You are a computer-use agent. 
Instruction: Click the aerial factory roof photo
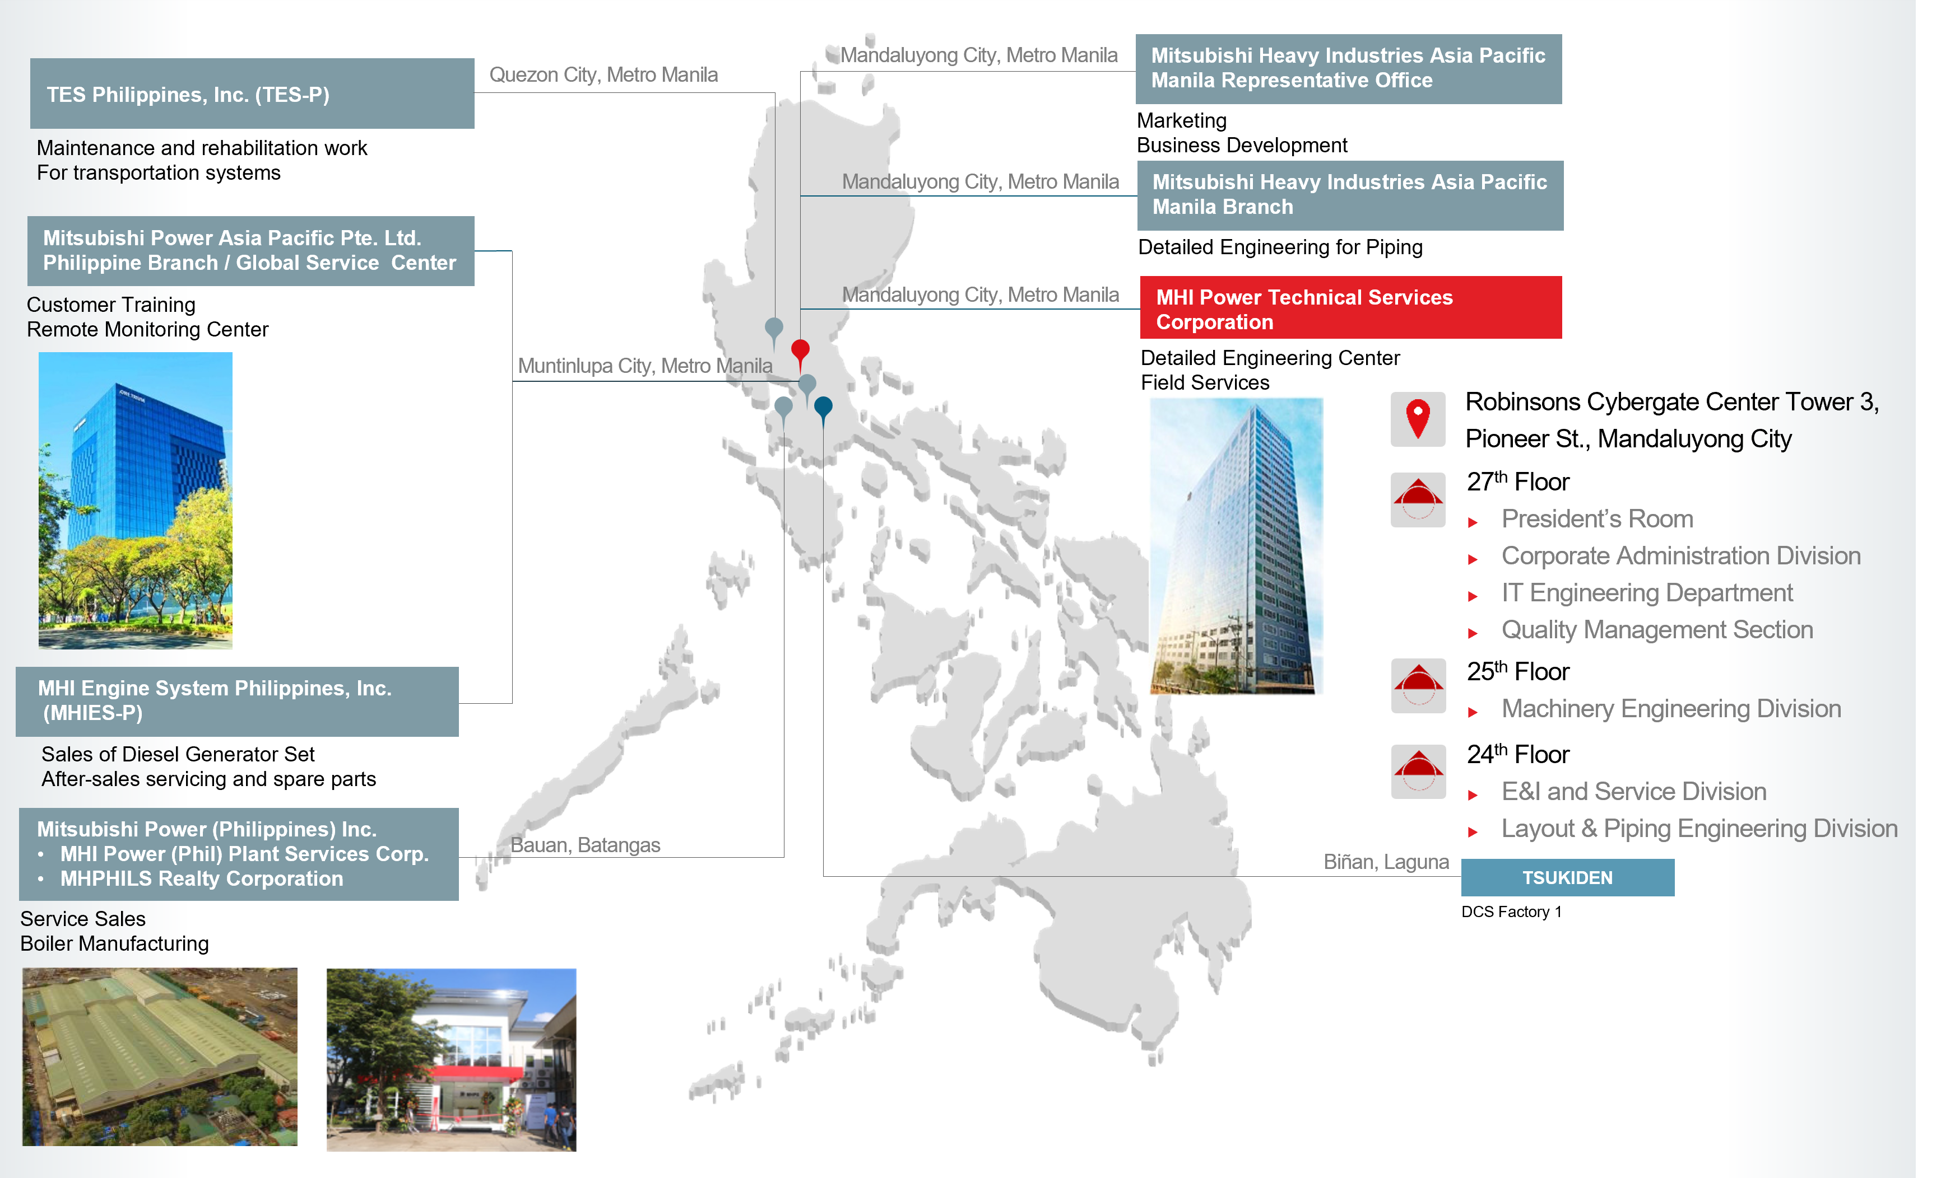160,1057
